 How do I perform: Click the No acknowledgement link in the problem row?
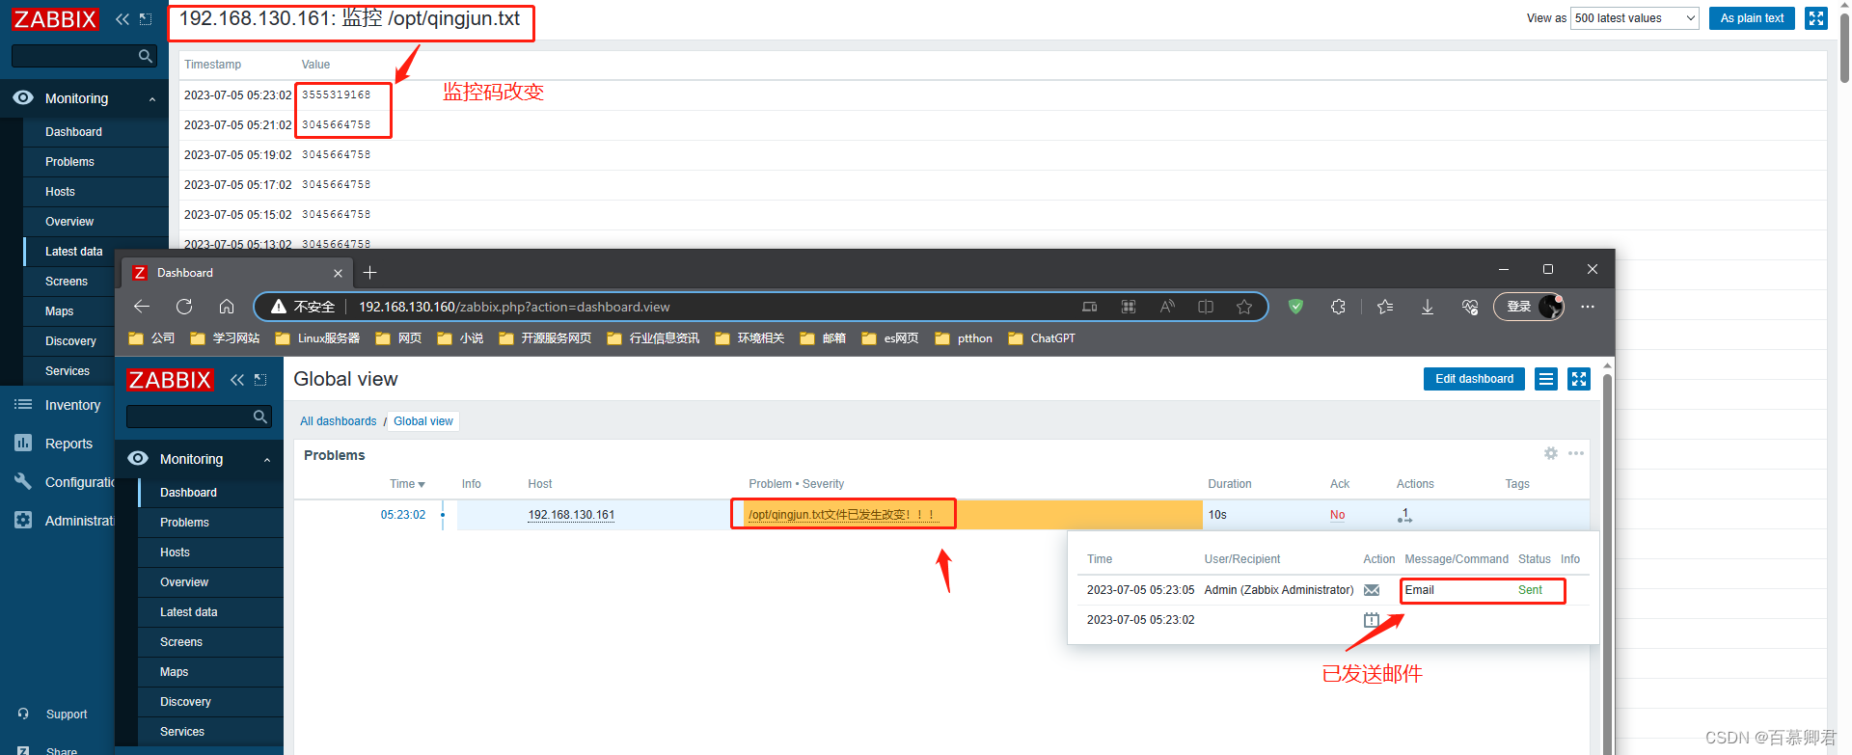(x=1337, y=515)
